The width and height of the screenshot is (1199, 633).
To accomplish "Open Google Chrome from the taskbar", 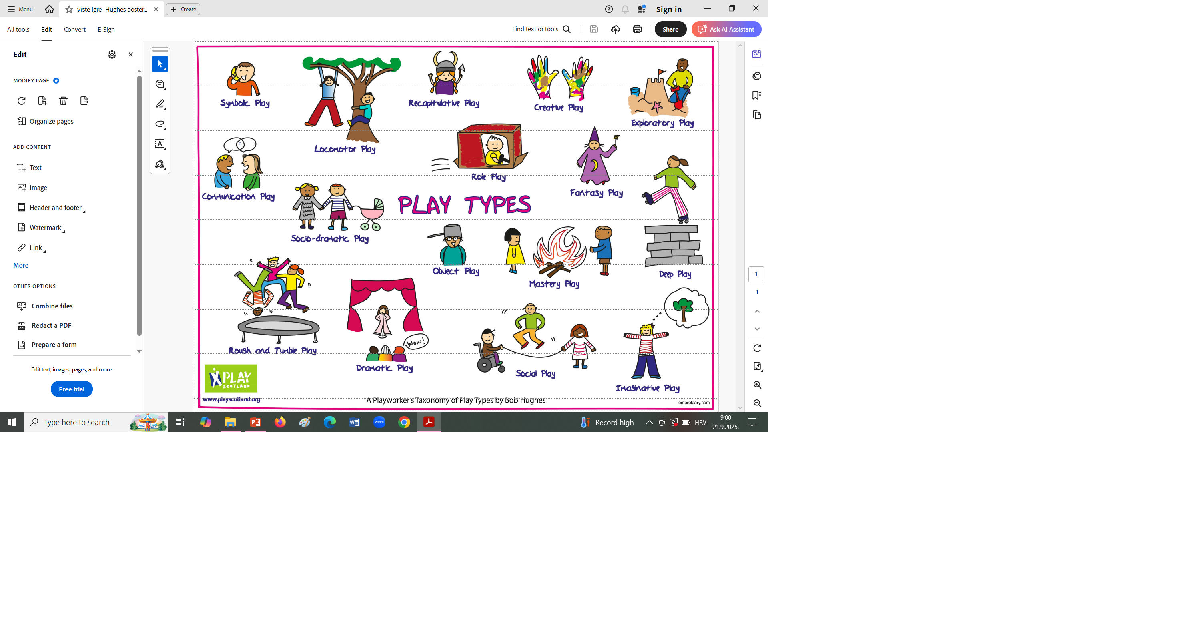I will (404, 422).
